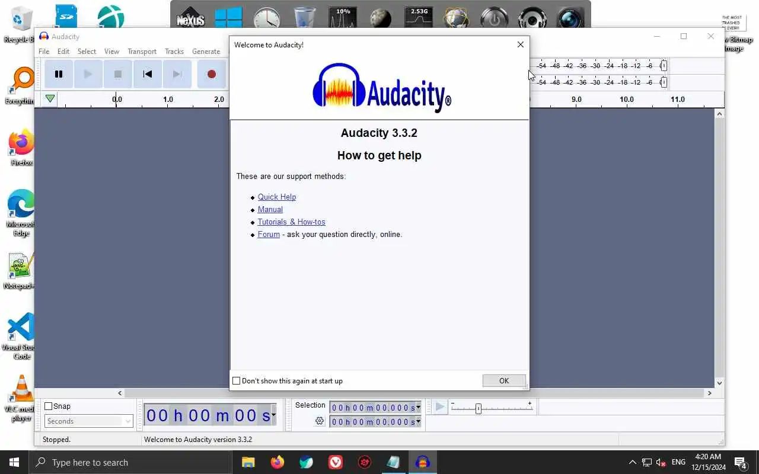Click the Play button in transport toolbar
Image resolution: width=759 pixels, height=474 pixels.
click(88, 74)
